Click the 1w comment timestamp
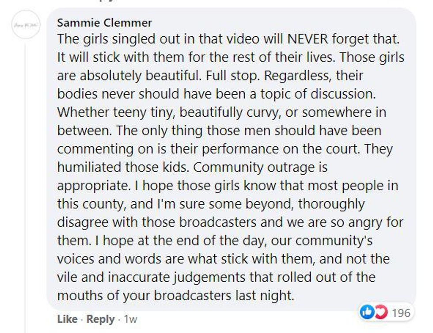433x333 pixels. [130, 319]
